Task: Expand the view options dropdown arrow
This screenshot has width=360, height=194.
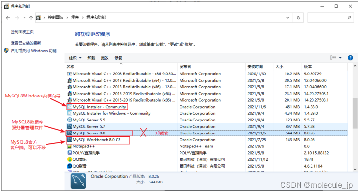Action: (x=340, y=58)
